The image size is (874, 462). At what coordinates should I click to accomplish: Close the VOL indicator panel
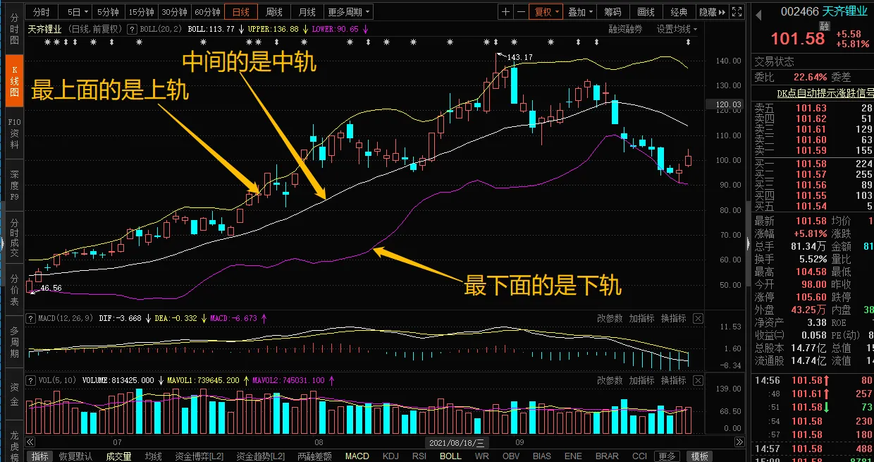point(698,380)
